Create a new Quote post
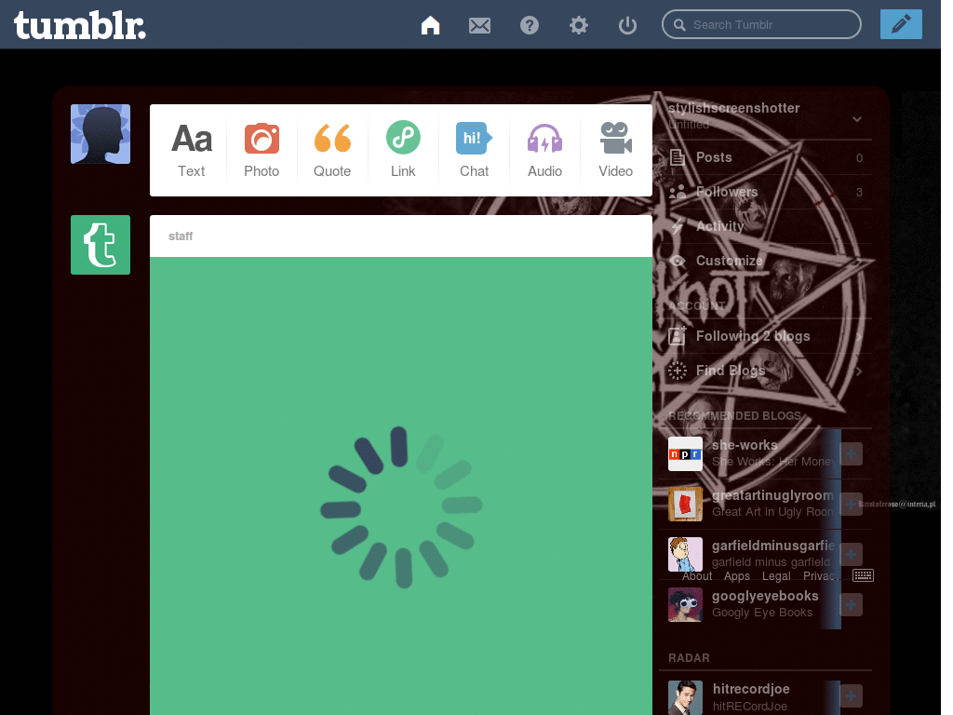This screenshot has width=953, height=715. [332, 150]
